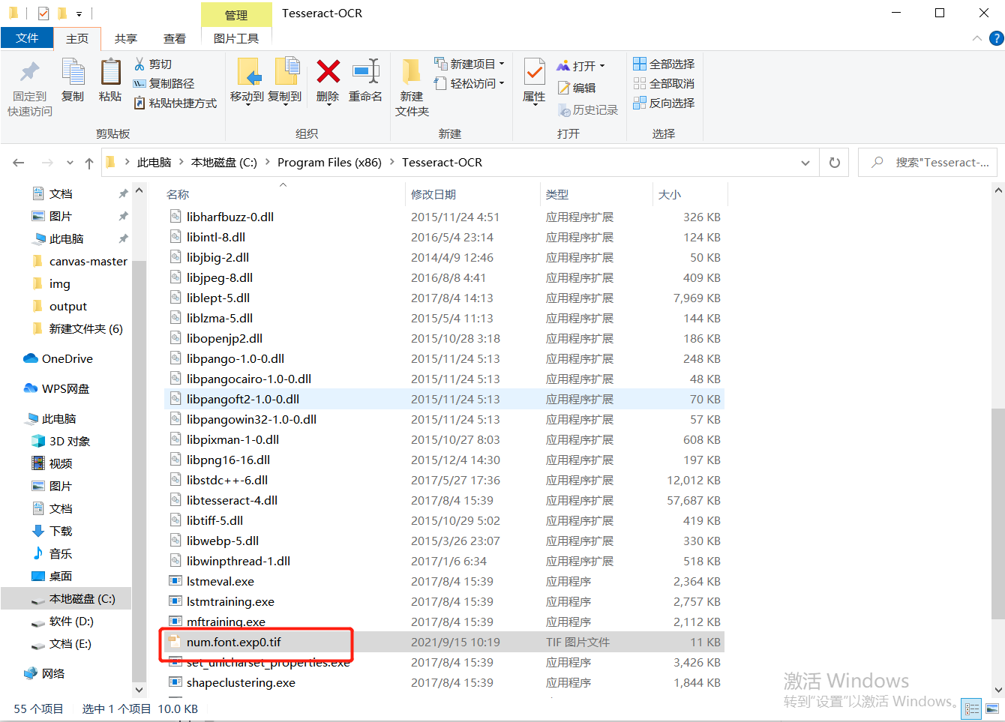The image size is (1005, 722).
Task: Click the Refresh button beside the address bar
Action: point(835,163)
